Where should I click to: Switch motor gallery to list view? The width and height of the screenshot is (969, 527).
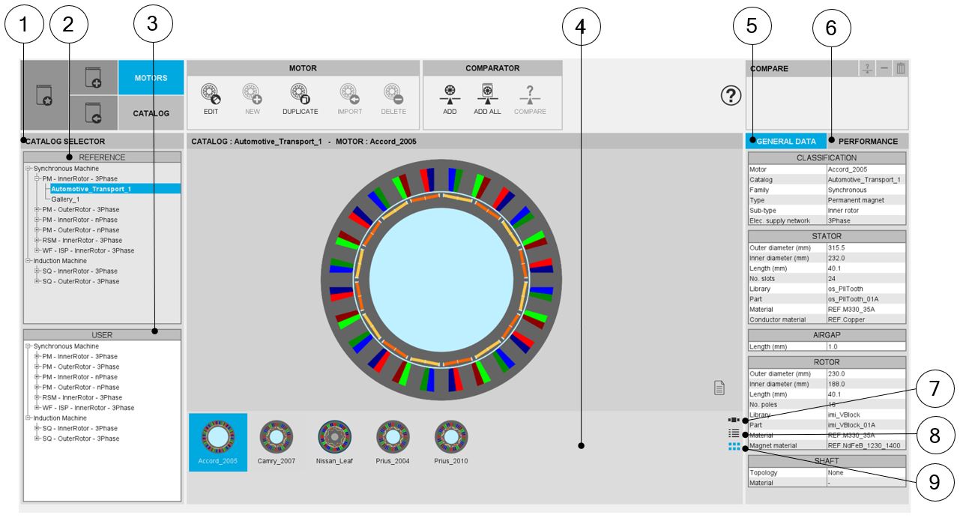pos(734,433)
